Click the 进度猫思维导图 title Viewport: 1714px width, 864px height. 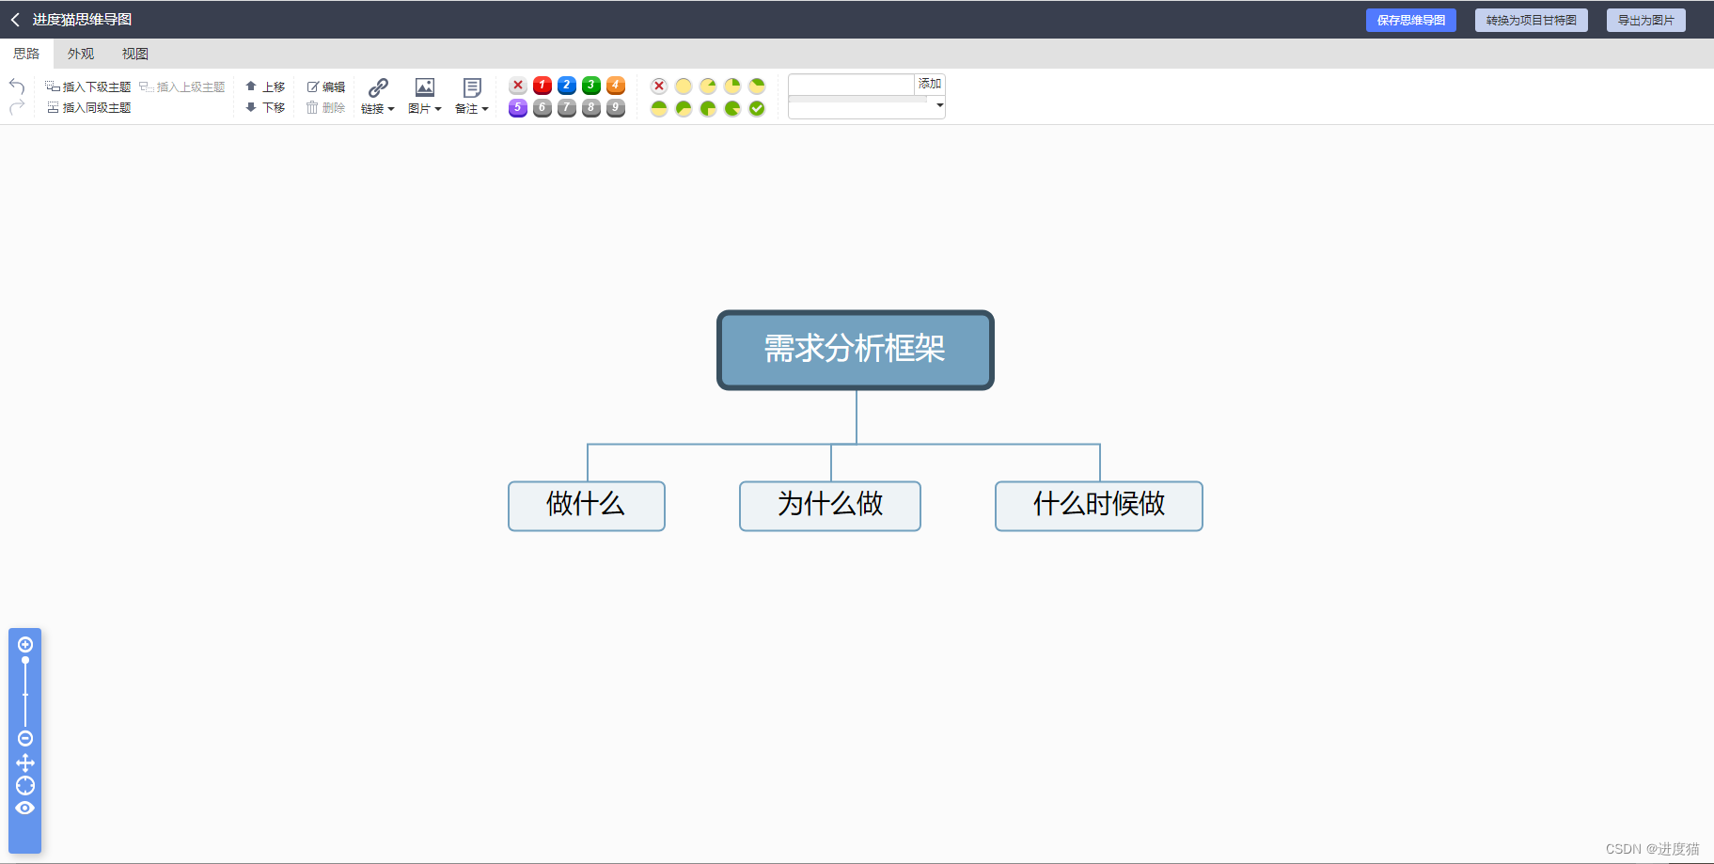82,20
